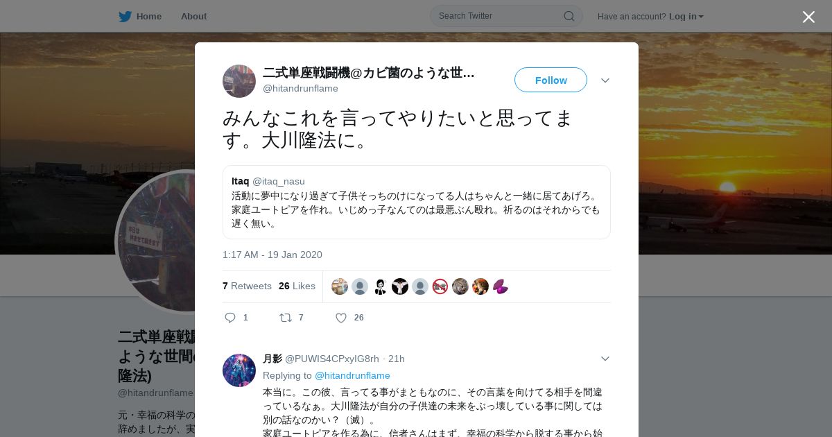Click into the Search Twitter field
The width and height of the screenshot is (832, 437).
pos(506,16)
